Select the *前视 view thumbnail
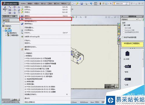145x105 pixels. [x=128, y=67]
